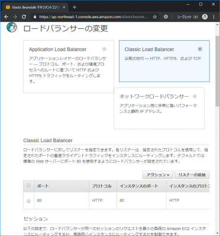Viewport: 220px width, 236px height.
Task: Click the Classic Load Balancer card
Action: click(164, 61)
